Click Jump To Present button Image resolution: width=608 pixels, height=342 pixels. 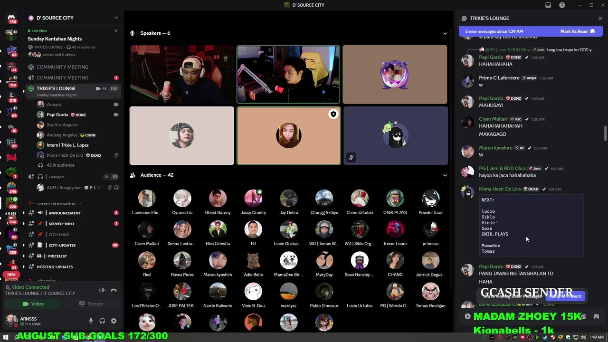(x=565, y=296)
